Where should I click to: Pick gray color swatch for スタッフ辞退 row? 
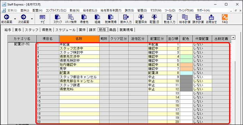186,85
